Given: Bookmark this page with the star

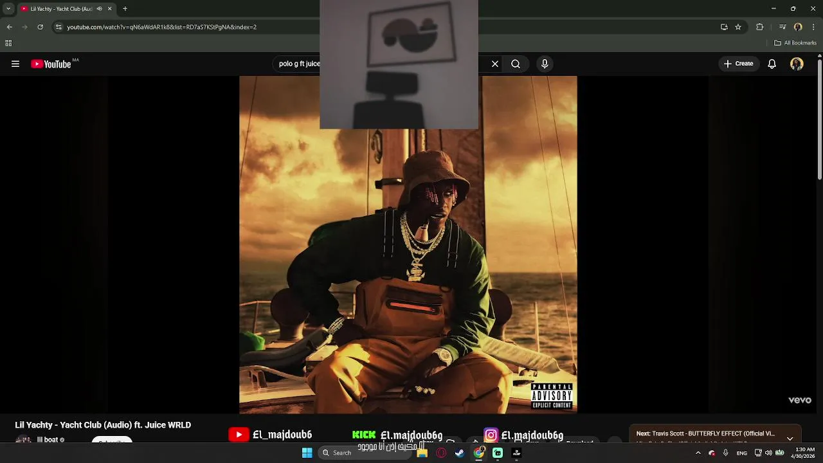Looking at the screenshot, I should pos(738,27).
